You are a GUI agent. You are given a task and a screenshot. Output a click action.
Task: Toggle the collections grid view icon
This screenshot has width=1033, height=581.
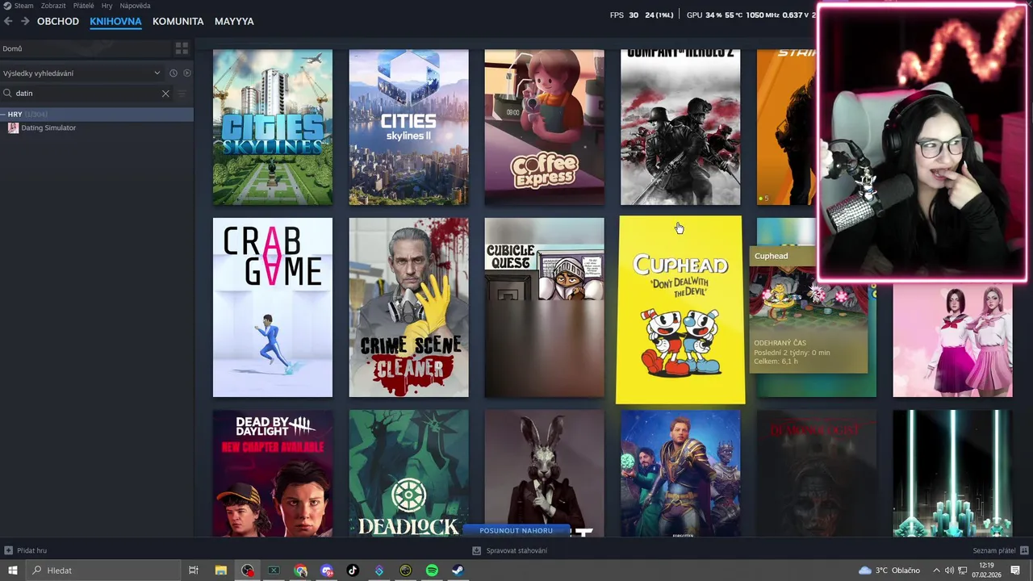click(182, 48)
